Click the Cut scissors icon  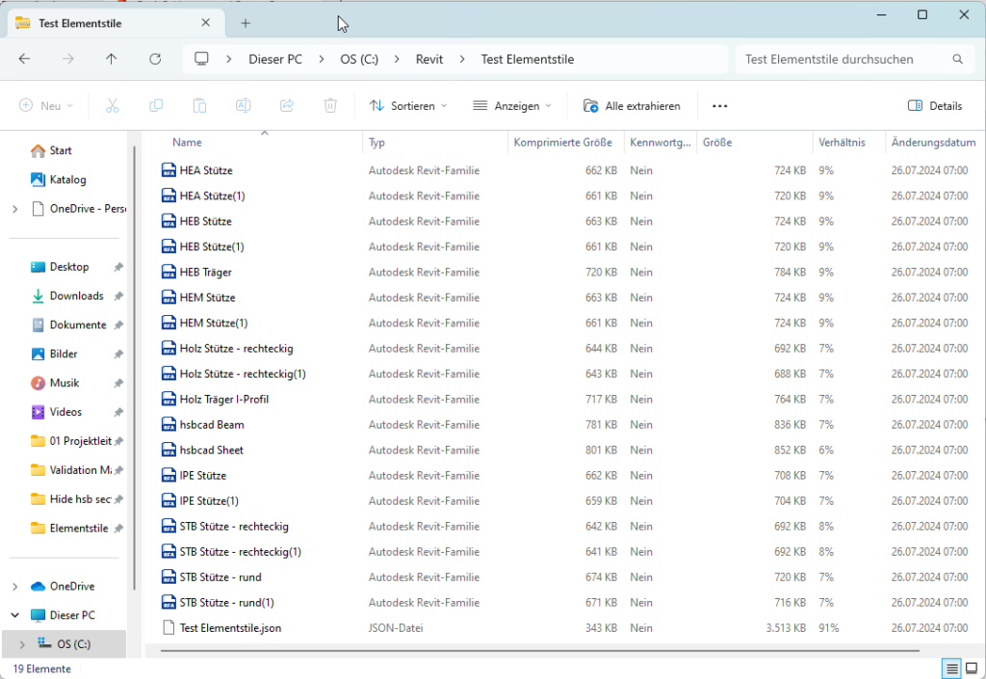[x=113, y=106]
